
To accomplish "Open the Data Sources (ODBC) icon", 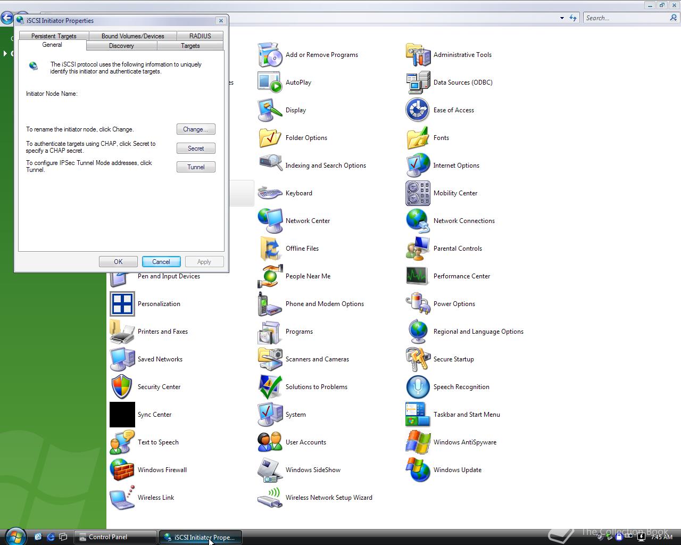I will tap(418, 82).
